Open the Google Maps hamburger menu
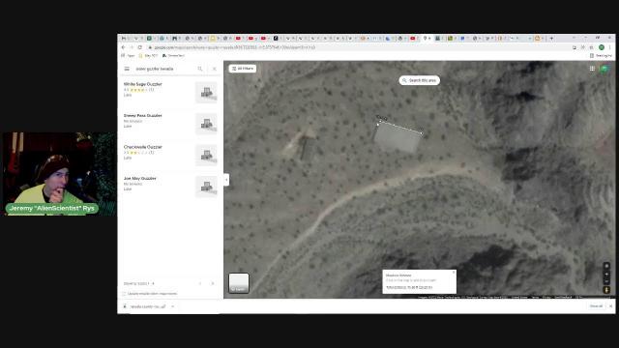 127,69
